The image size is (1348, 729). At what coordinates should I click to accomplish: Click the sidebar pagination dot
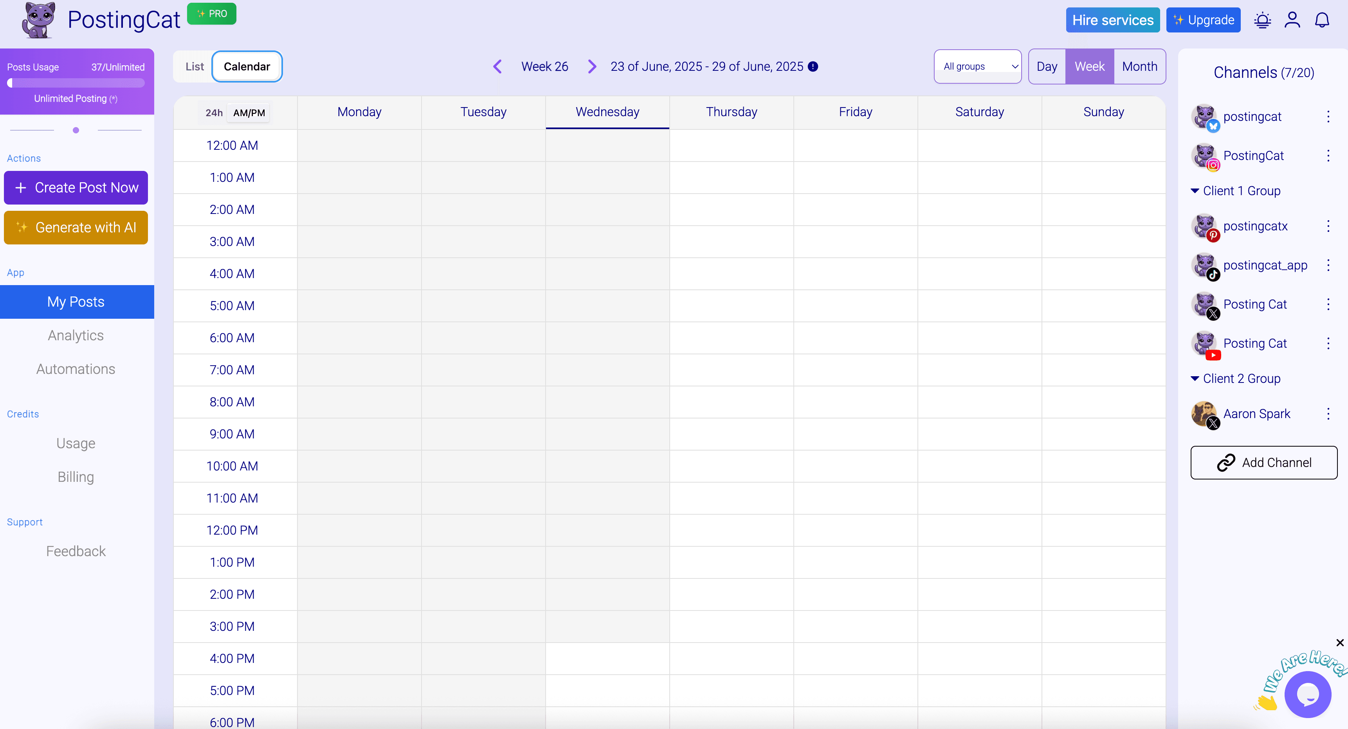click(x=76, y=130)
